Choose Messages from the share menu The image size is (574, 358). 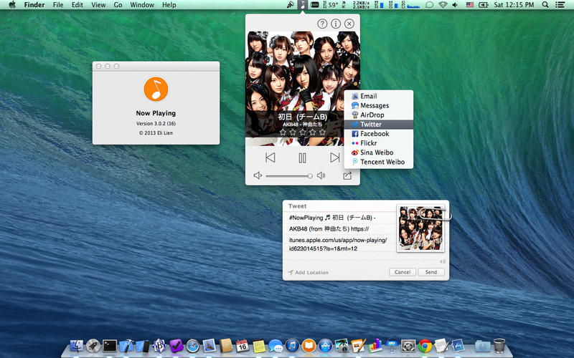(x=379, y=105)
